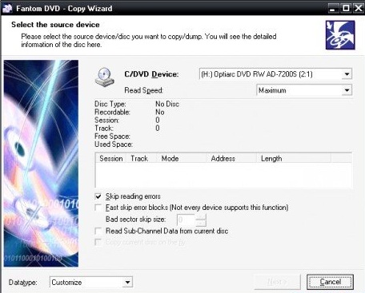Viewport: 365px width, 293px height.
Task: Open the Read Speed dropdown
Action: 347,90
